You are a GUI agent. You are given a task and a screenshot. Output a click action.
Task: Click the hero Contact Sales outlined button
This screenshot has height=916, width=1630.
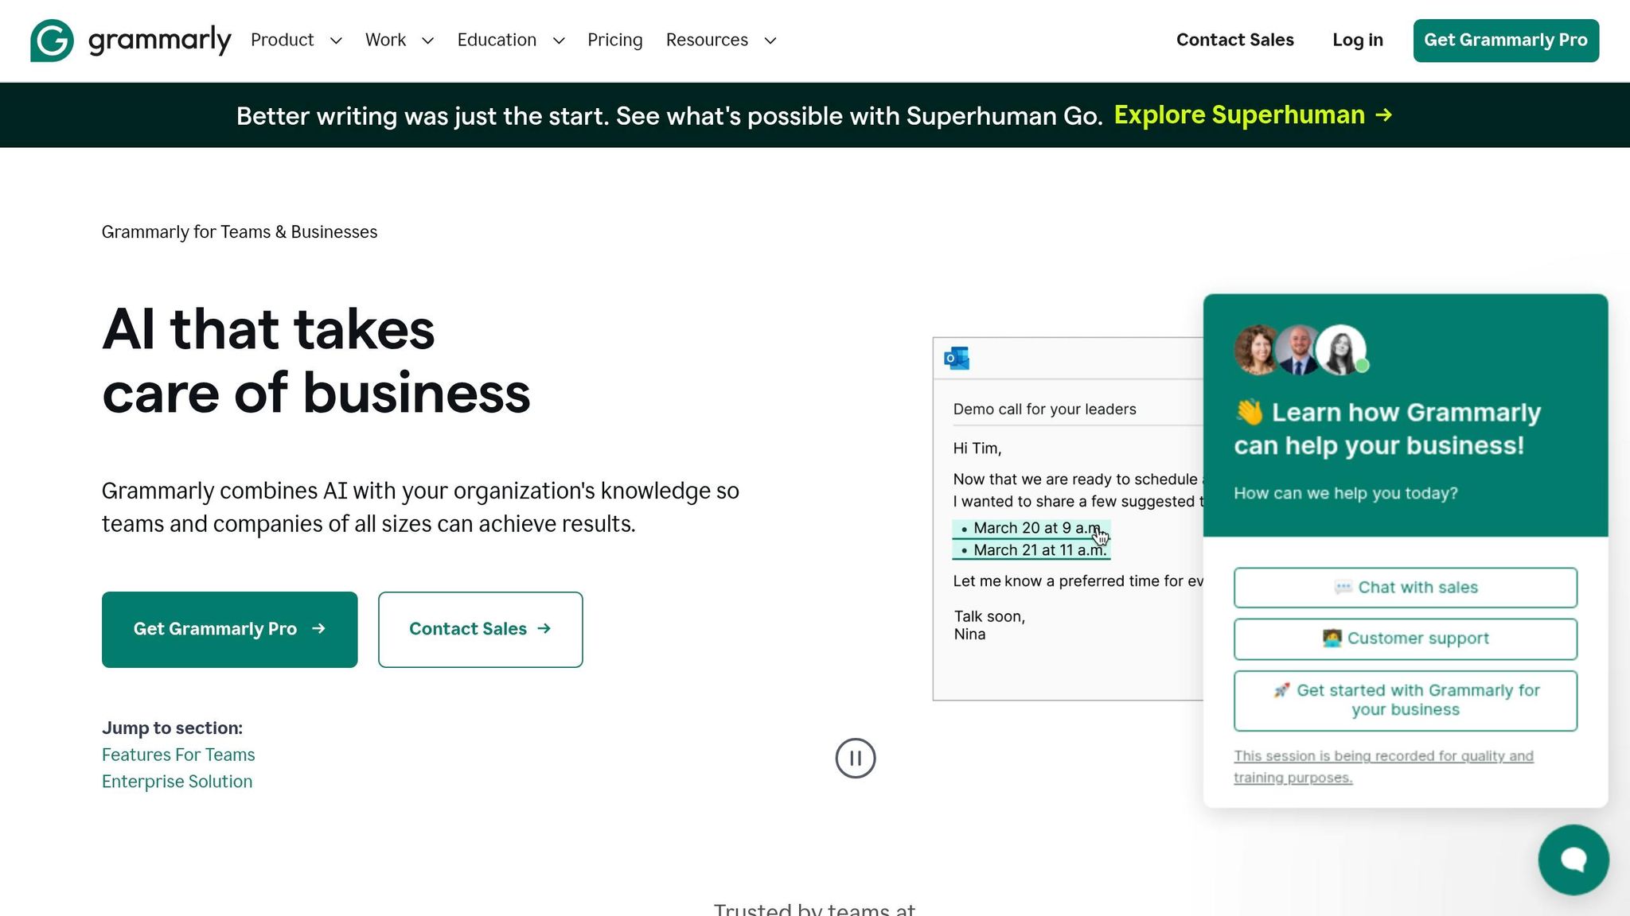480,629
